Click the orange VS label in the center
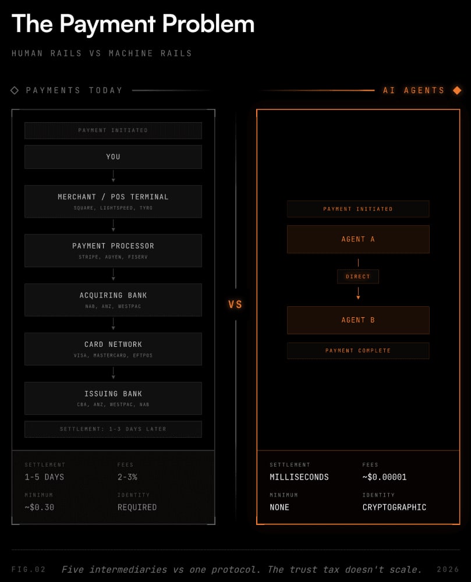 [x=235, y=305]
